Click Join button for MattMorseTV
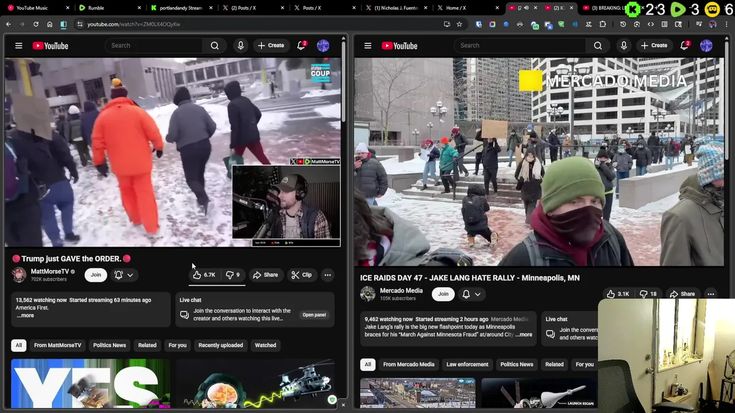The image size is (735, 413). (x=95, y=275)
